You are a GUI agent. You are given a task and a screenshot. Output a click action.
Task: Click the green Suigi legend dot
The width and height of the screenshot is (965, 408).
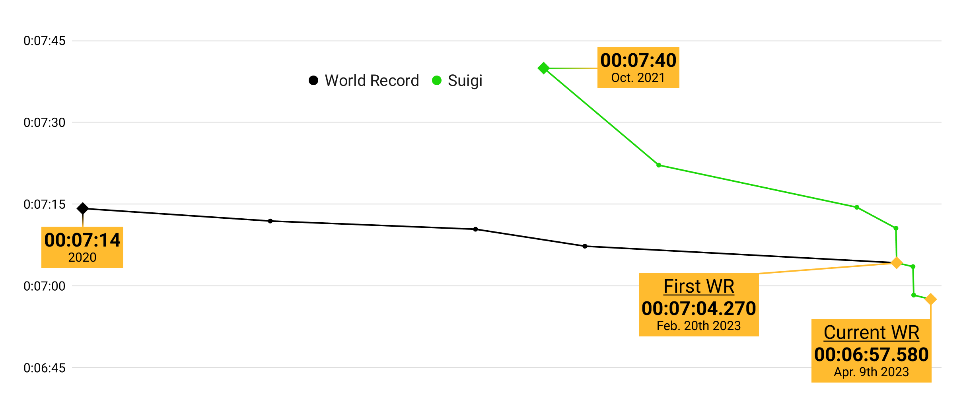point(437,81)
